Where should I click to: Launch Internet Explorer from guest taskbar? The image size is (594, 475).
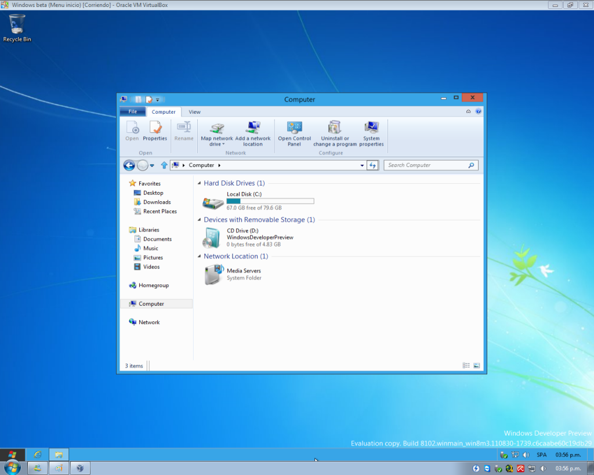(38, 454)
